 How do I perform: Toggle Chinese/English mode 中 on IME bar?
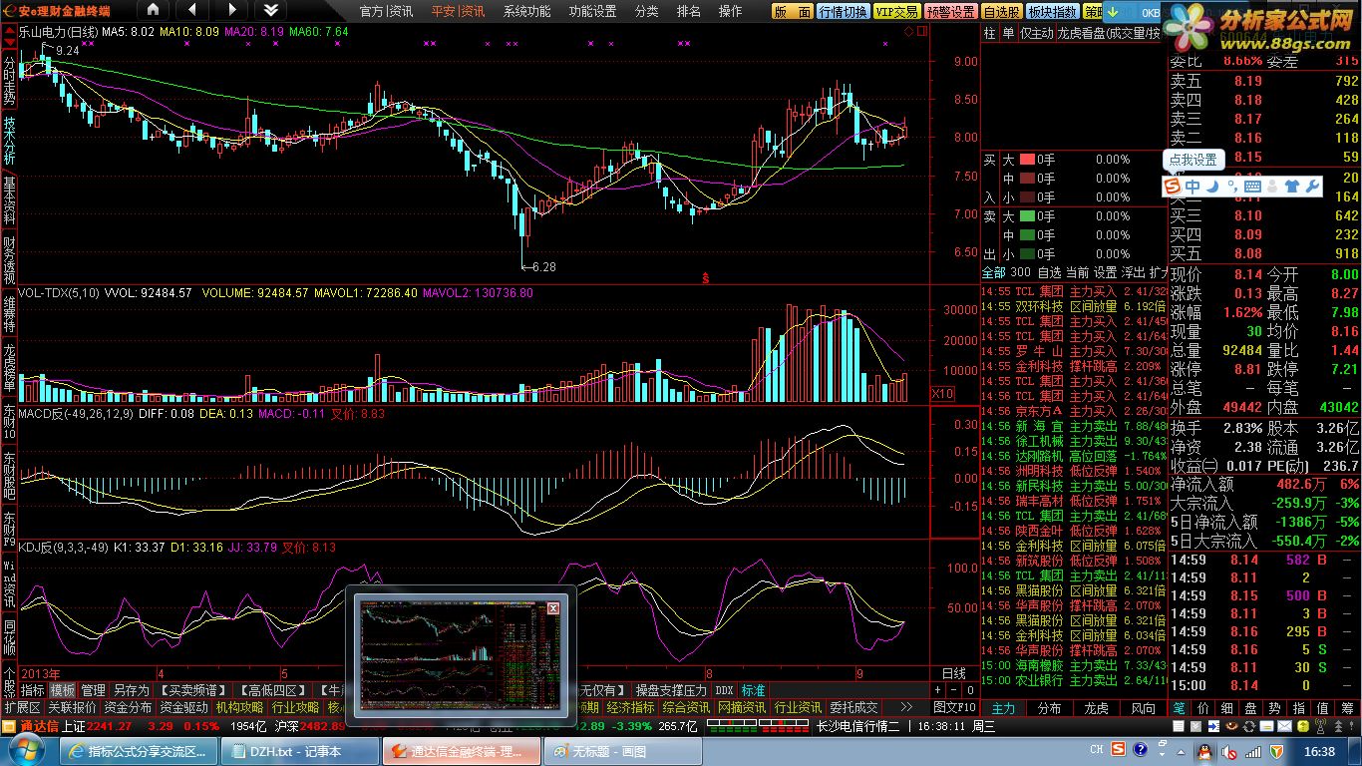(1192, 187)
